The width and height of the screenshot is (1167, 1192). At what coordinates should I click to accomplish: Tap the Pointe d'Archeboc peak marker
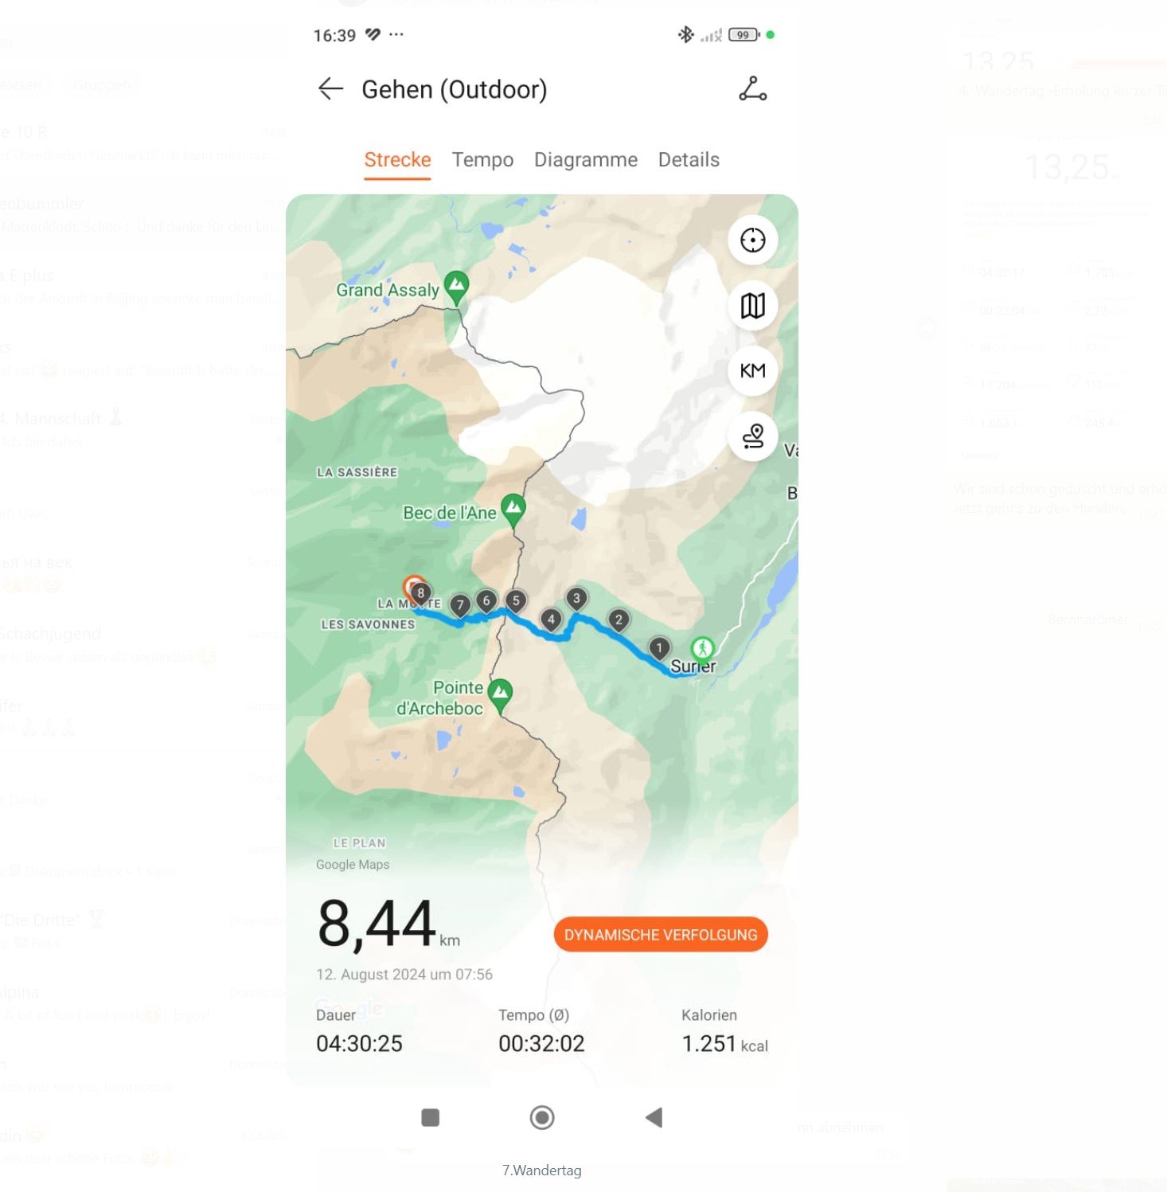click(500, 695)
